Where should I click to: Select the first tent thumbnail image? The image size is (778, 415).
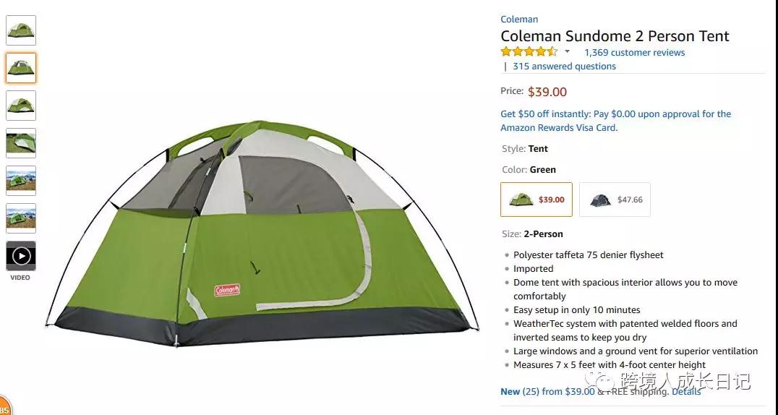tap(21, 30)
